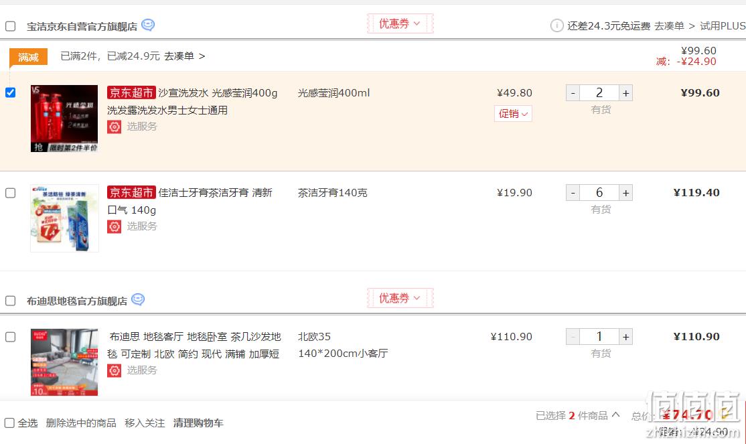Tick the 全选 checkbox at the bottom

(9, 423)
